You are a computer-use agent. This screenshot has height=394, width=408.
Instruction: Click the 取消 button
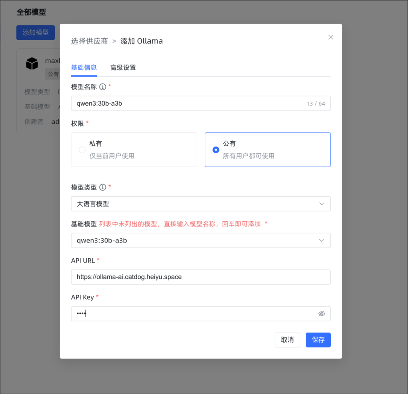[x=287, y=340]
